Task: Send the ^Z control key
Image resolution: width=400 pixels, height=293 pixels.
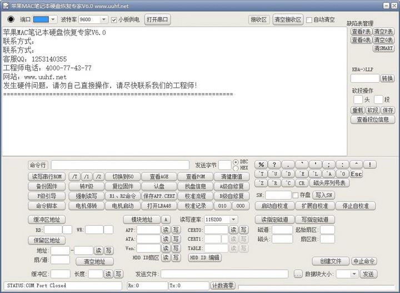Action: 261,183
